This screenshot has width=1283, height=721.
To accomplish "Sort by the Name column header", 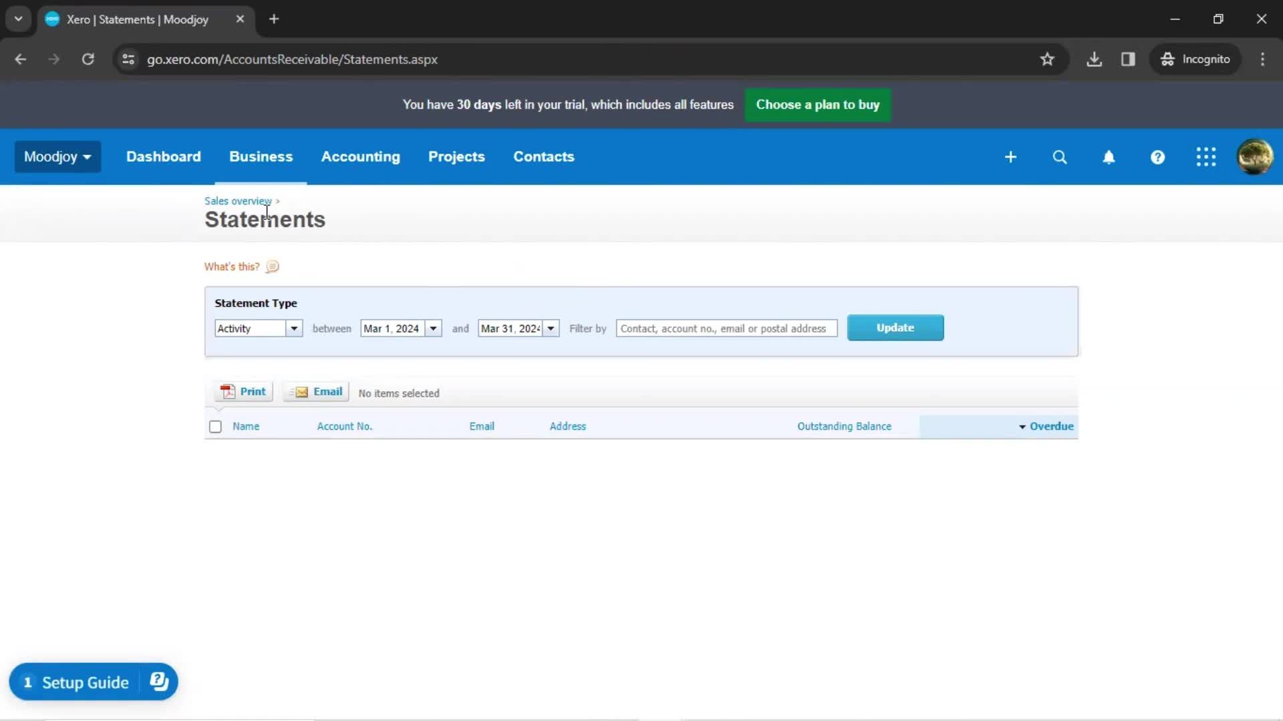I will click(246, 427).
